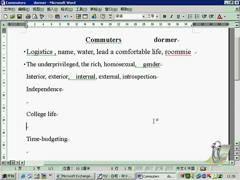Toggle the Drawing toolbar icon
240x180 pixels.
click(94, 16)
